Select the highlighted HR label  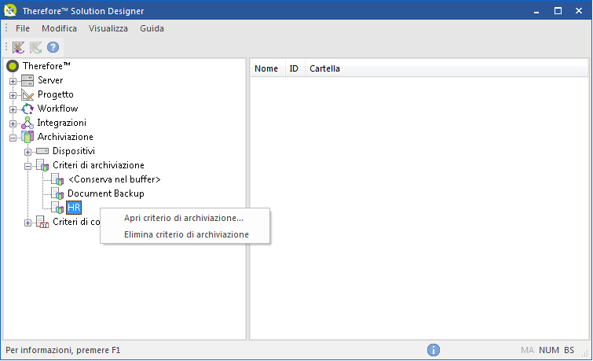click(74, 208)
